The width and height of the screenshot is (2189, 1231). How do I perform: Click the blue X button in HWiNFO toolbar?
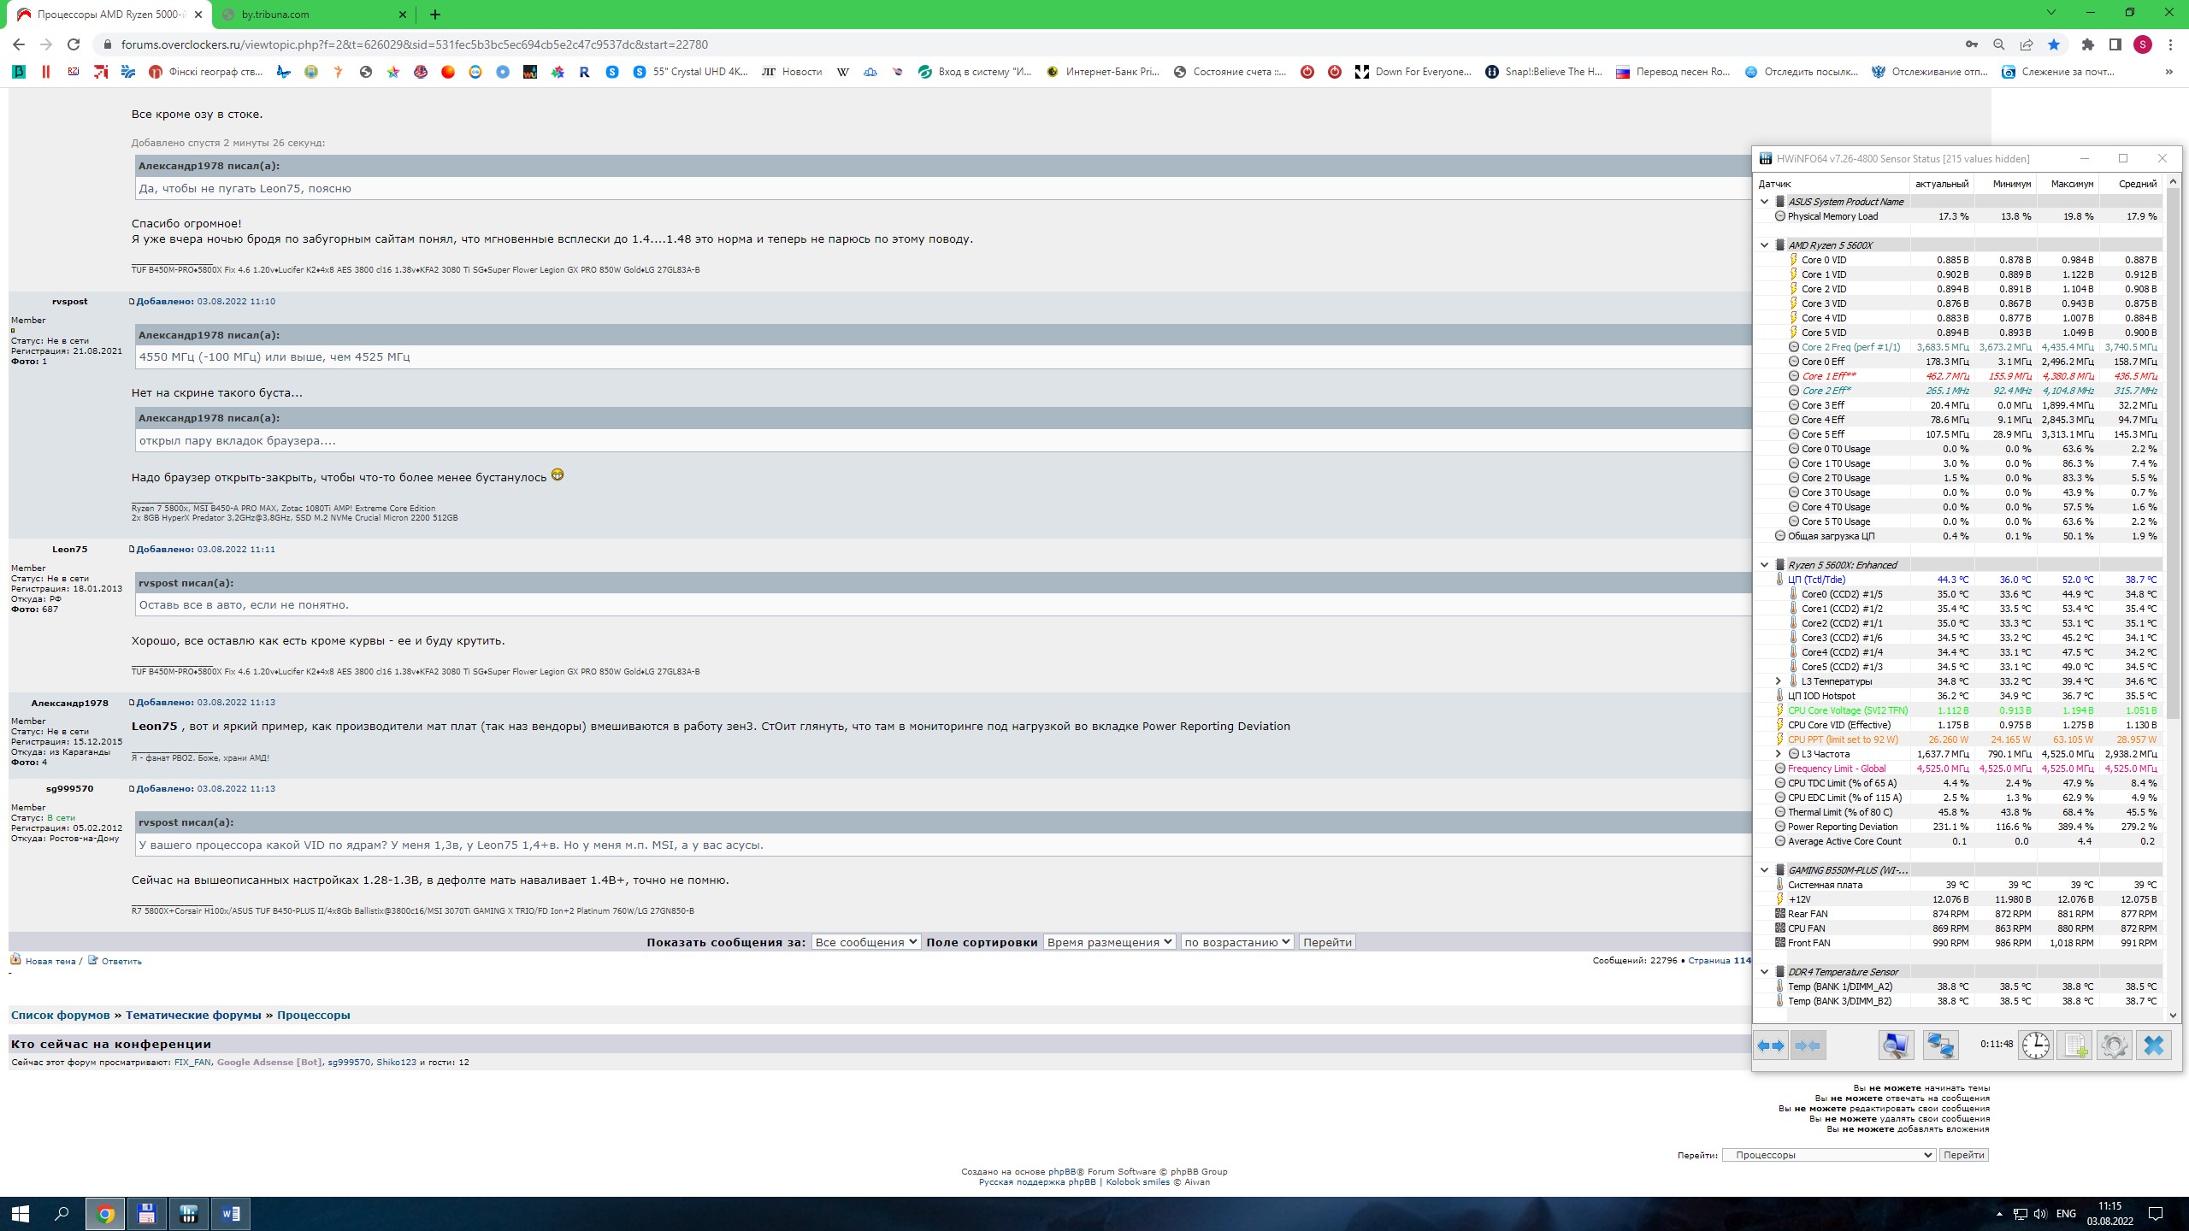pos(2154,1045)
